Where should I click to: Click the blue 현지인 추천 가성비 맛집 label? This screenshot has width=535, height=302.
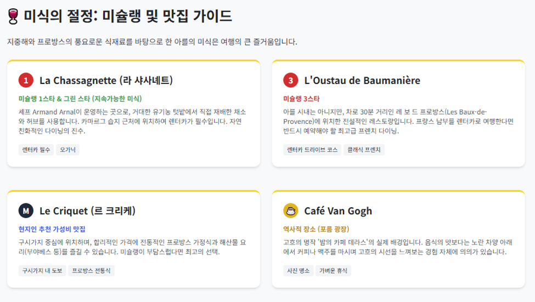click(x=52, y=229)
